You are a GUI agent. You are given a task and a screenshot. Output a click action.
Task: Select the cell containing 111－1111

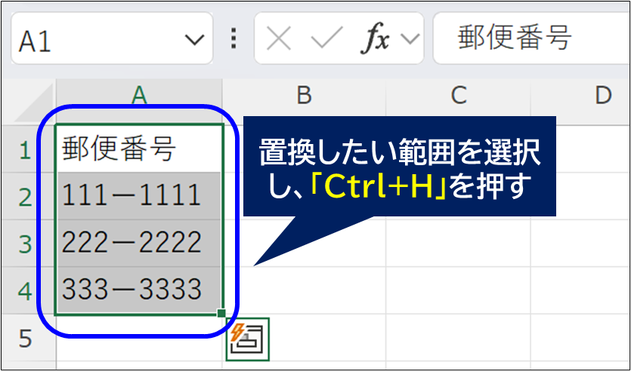coord(138,196)
